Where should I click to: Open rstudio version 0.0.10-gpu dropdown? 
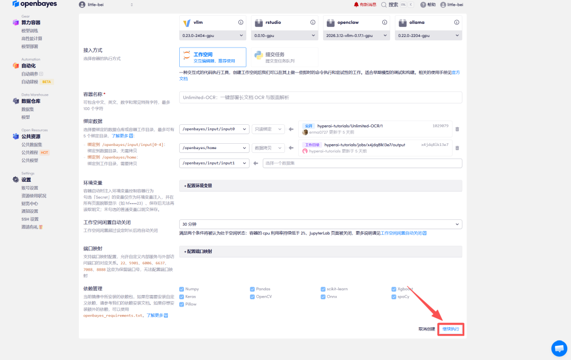pos(284,35)
